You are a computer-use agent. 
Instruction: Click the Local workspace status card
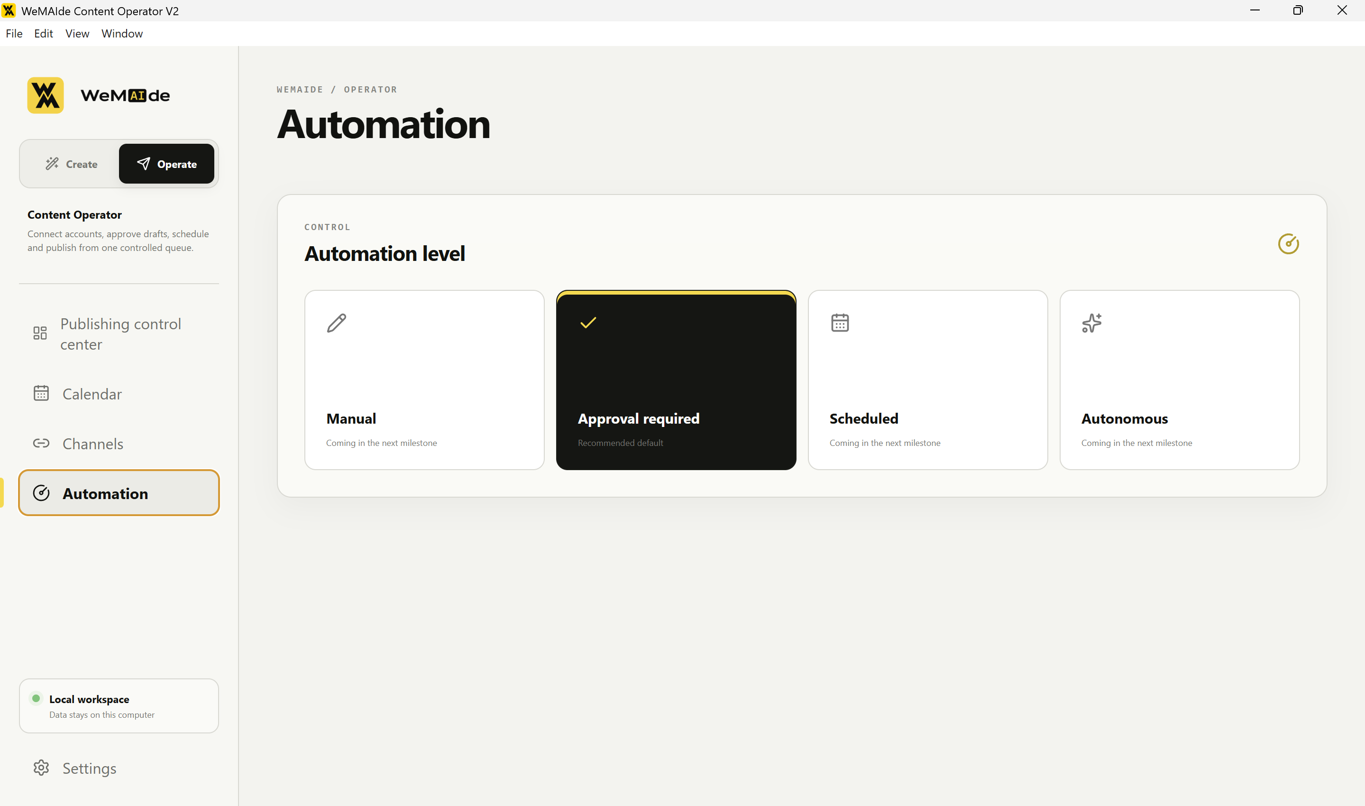pyautogui.click(x=119, y=705)
